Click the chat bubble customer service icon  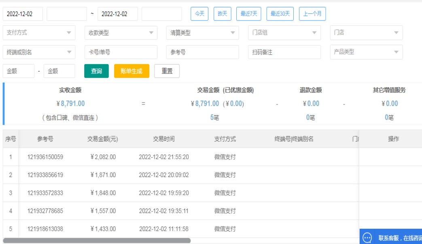(x=367, y=238)
